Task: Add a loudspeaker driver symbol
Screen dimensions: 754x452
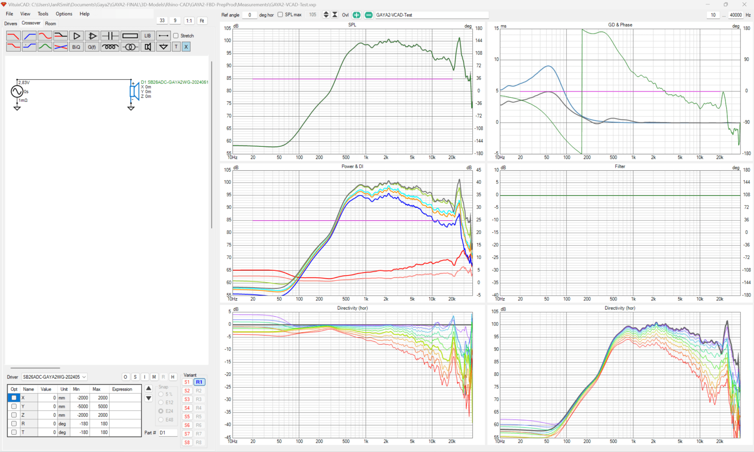Action: [x=148, y=47]
